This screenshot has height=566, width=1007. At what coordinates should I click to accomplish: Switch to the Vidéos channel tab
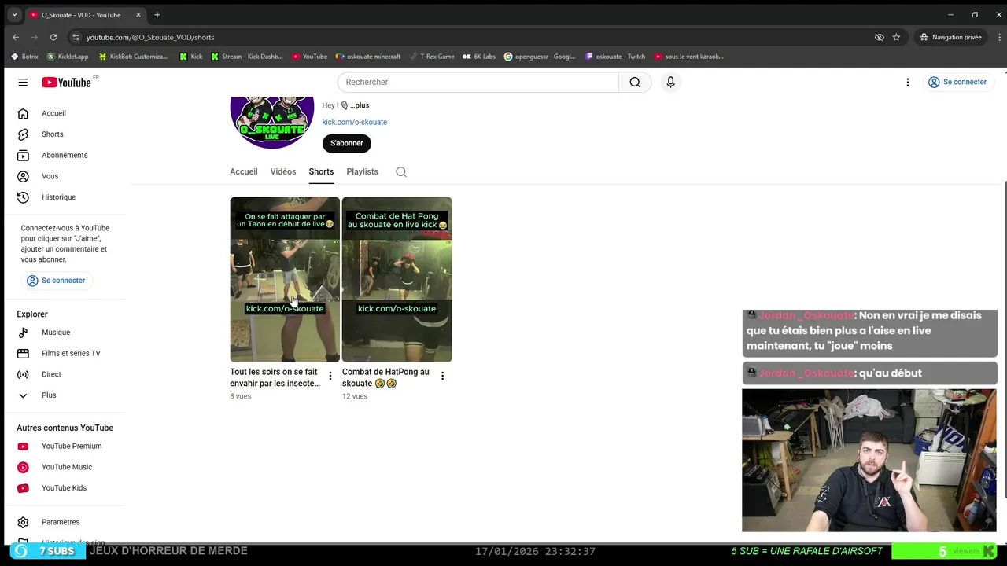[283, 171]
